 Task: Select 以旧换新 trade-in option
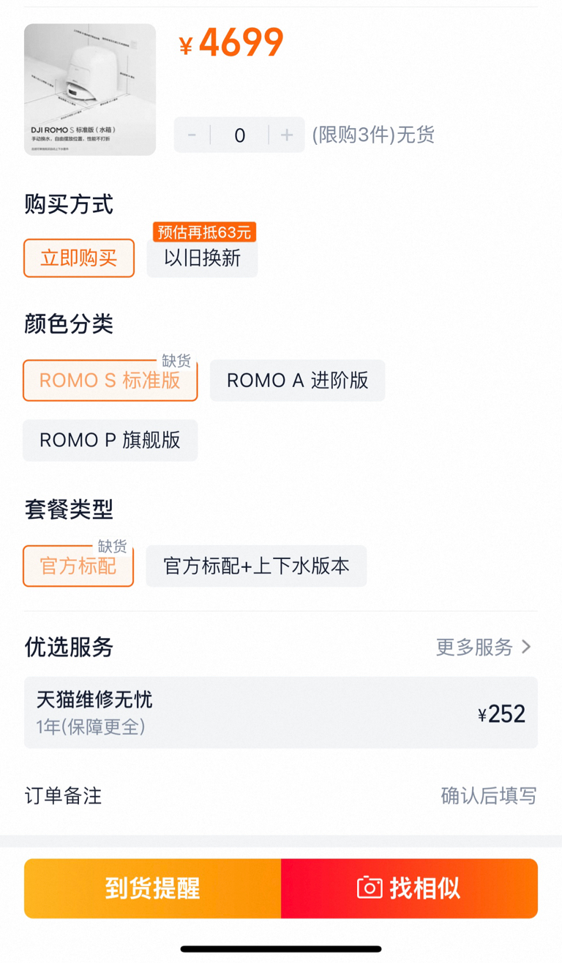point(202,258)
